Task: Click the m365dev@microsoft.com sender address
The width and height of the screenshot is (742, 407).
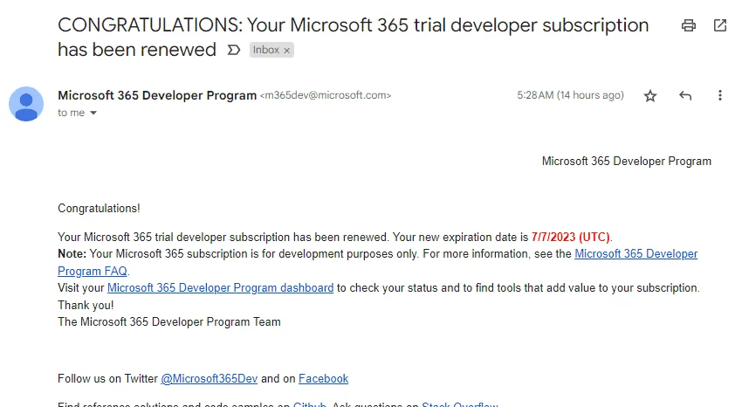Action: (326, 95)
